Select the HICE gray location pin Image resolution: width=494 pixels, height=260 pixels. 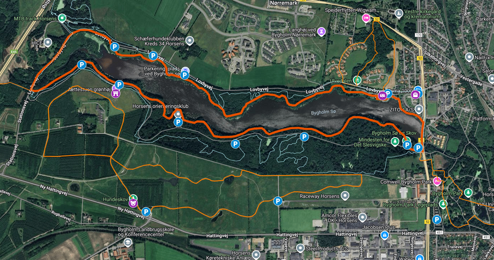click(x=48, y=42)
